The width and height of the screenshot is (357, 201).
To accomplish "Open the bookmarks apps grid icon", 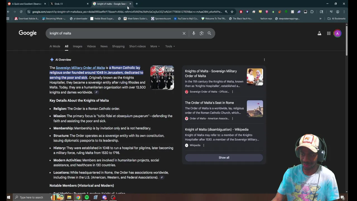I will [x=8, y=18].
